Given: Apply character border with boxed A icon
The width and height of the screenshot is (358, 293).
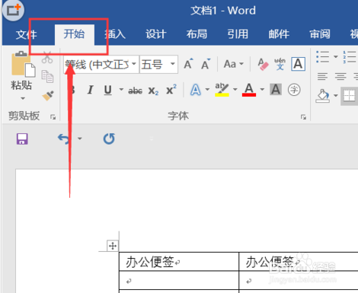Looking at the screenshot, I should click(298, 64).
